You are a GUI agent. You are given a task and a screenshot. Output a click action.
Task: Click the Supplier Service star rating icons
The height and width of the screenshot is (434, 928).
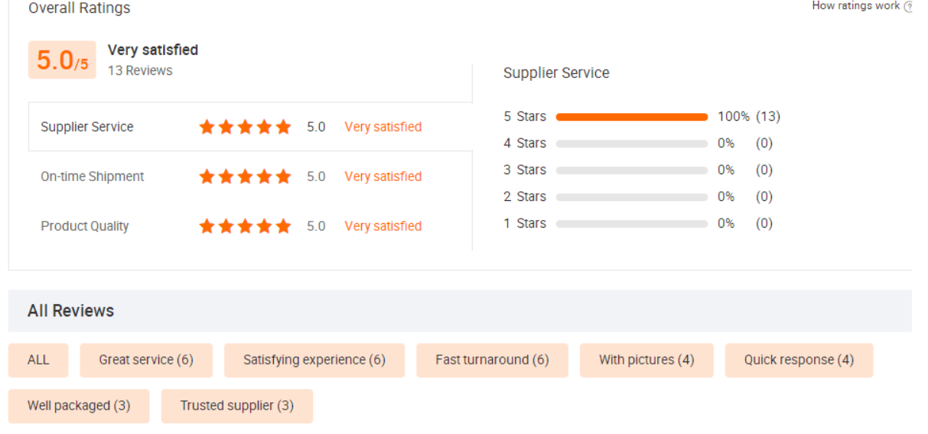(245, 127)
